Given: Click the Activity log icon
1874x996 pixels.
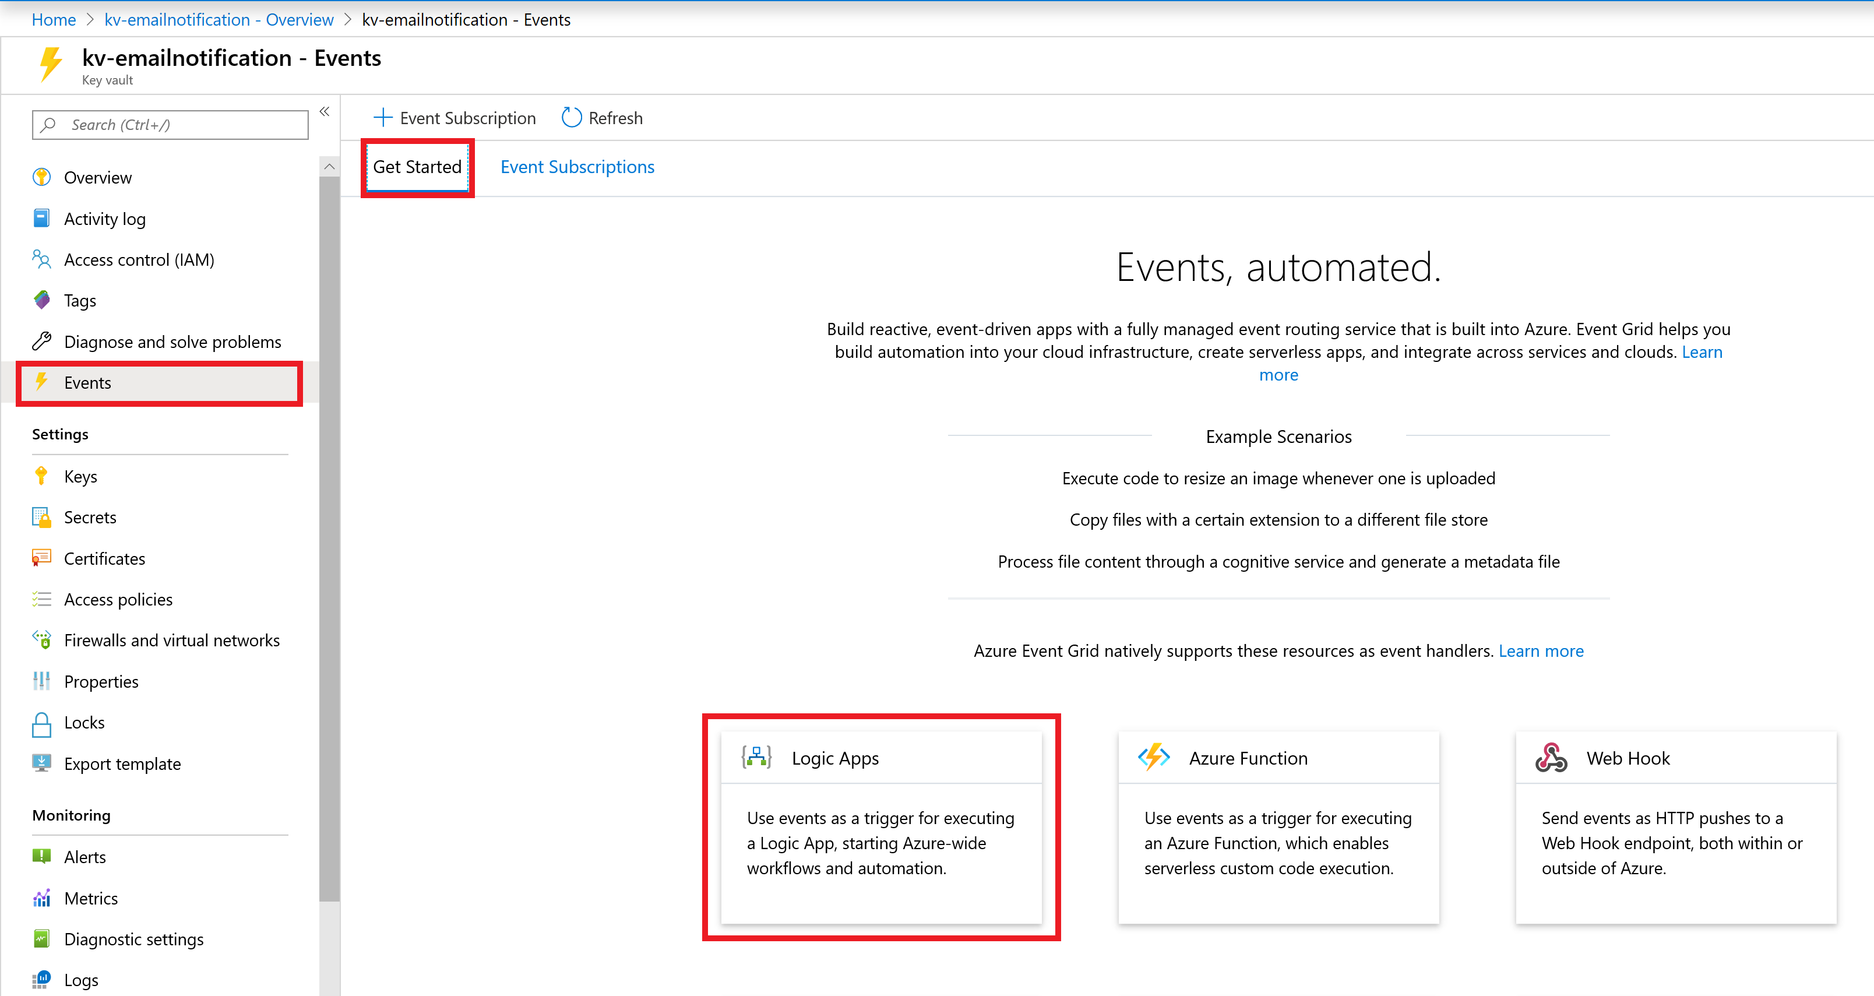Looking at the screenshot, I should point(41,219).
